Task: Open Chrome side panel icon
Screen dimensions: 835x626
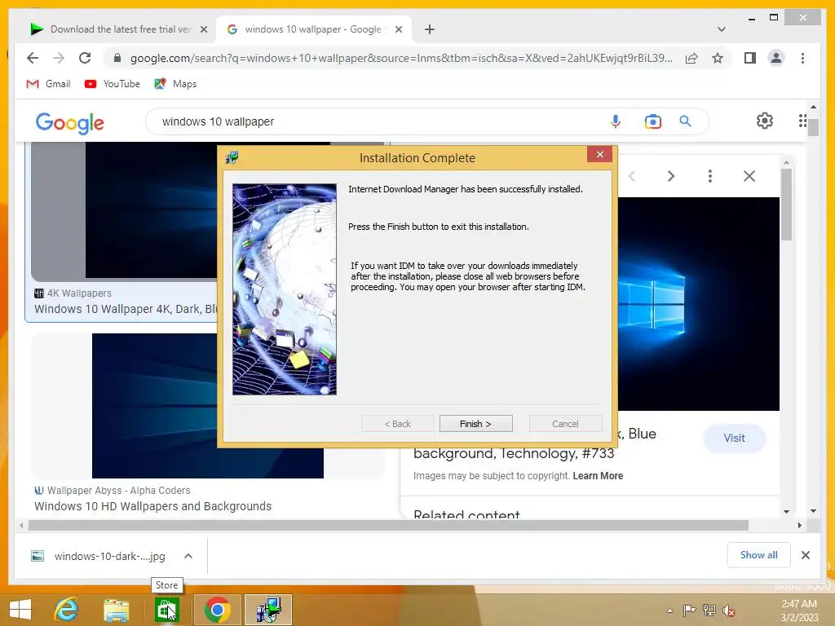Action: 750,58
